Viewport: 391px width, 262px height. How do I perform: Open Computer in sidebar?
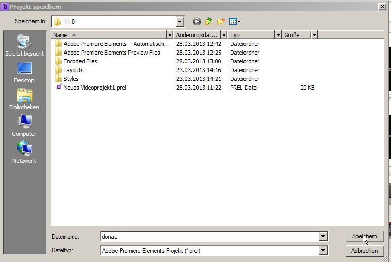click(x=24, y=126)
